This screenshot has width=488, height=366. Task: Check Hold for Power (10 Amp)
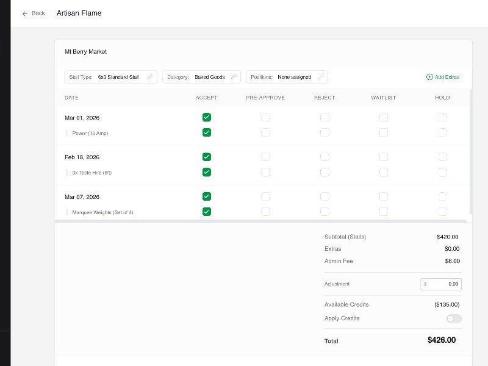pyautogui.click(x=442, y=132)
